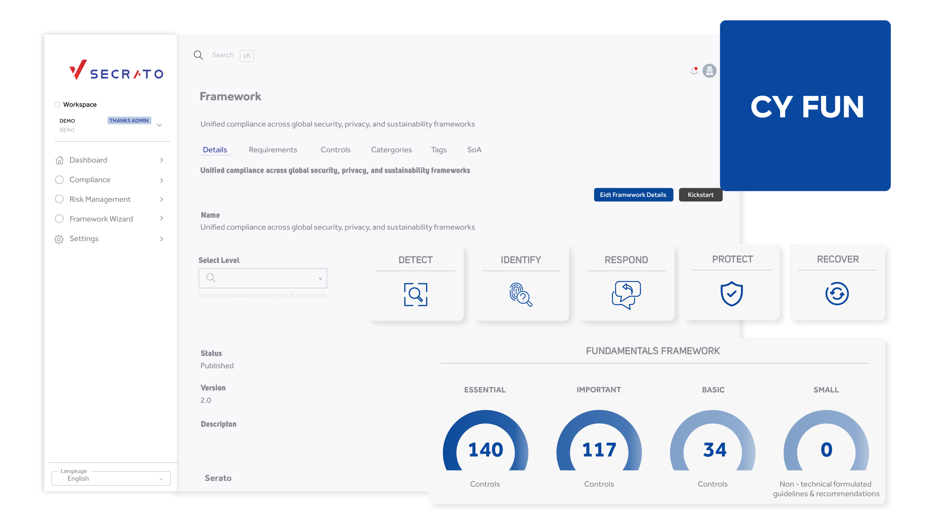This screenshot has height=526, width=935.
Task: Switch to the SoA tab
Action: coord(474,150)
